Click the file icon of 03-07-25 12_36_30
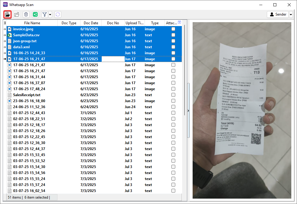The width and height of the screenshot is (297, 204). tap(10, 143)
